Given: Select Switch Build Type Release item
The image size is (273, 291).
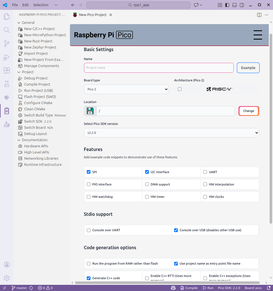Looking at the screenshot, I should [45, 115].
